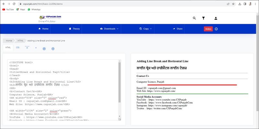The height and width of the screenshot is (129, 259).
Task: Click the CSPunjab.com logo
Action: click(50, 17)
